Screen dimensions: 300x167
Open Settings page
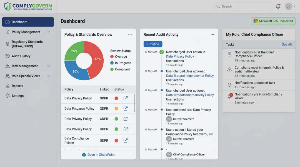tap(28, 96)
